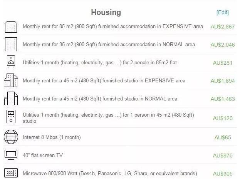This screenshot has height=179, width=250.
Task: Click the globe icon for Internet 8 Mbps
Action: [10, 137]
